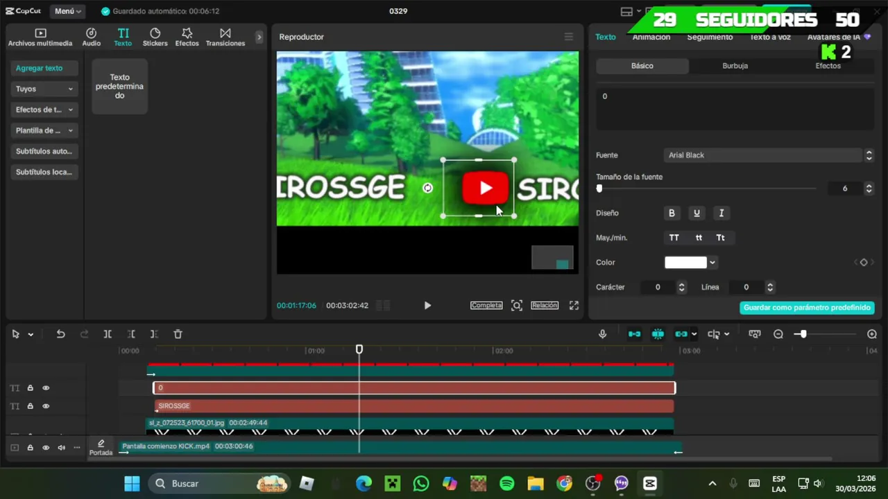Click the Línea spacing stepper

tap(769, 287)
